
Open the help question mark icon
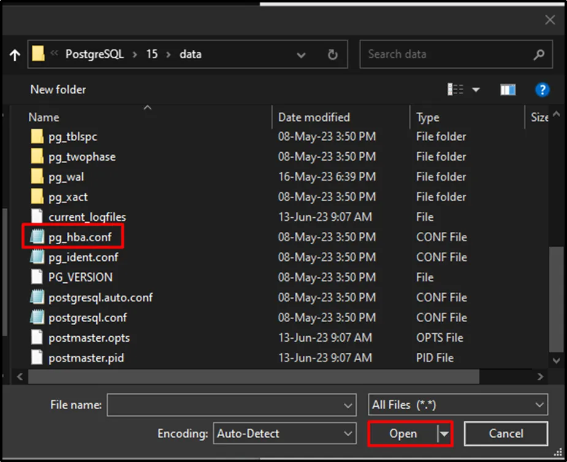(542, 90)
